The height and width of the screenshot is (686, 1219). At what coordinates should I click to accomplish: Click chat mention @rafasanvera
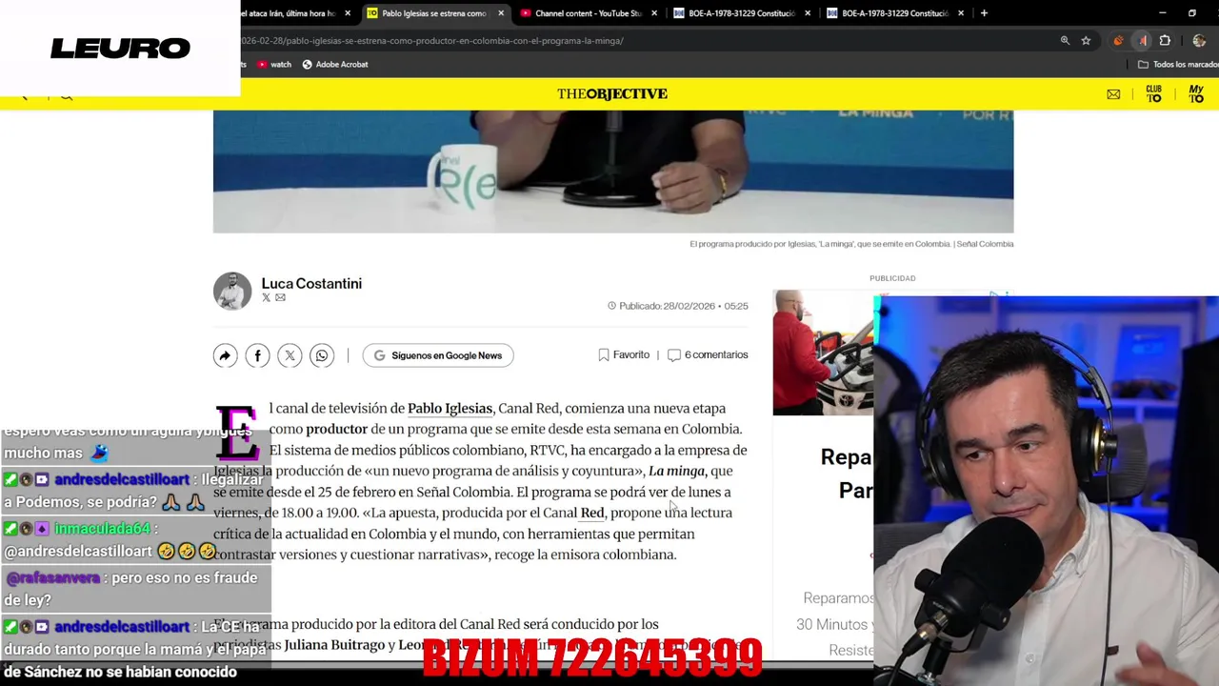(53, 577)
